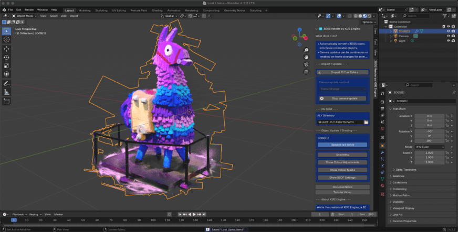Open the XYZ Euler rotation mode dropdown
The width and height of the screenshot is (458, 232).
click(x=429, y=147)
